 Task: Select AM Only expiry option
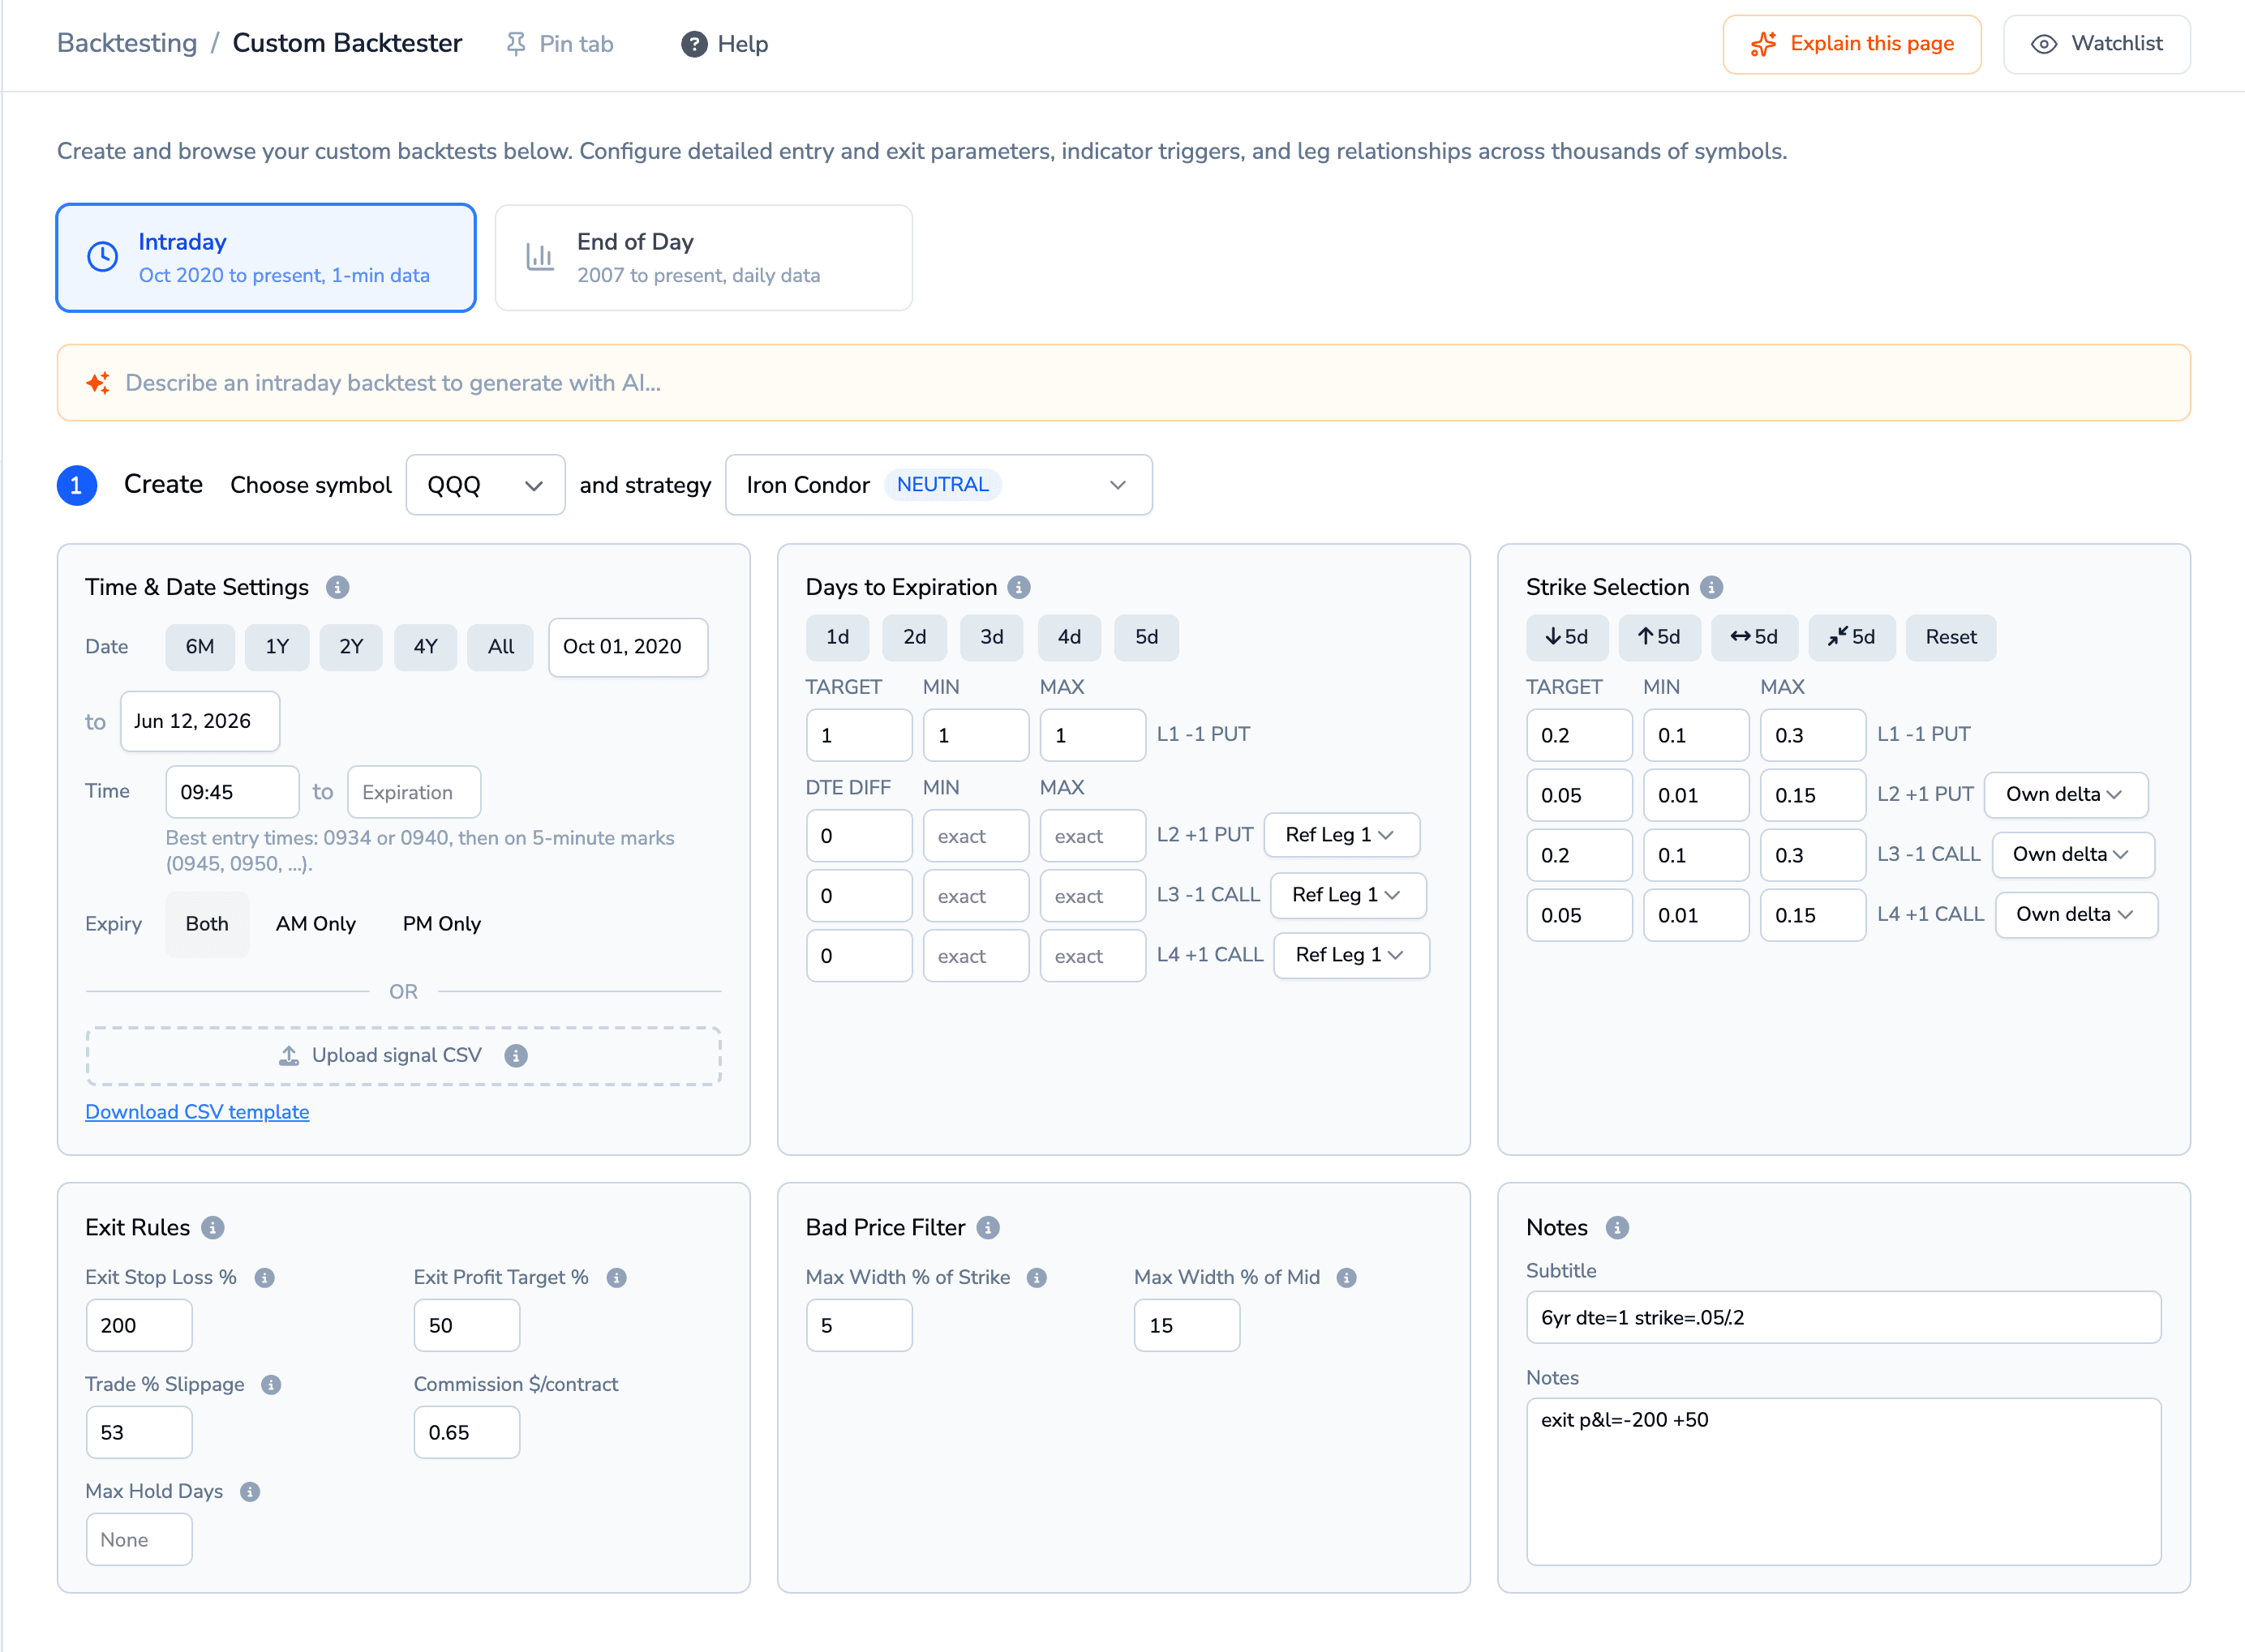(x=316, y=925)
